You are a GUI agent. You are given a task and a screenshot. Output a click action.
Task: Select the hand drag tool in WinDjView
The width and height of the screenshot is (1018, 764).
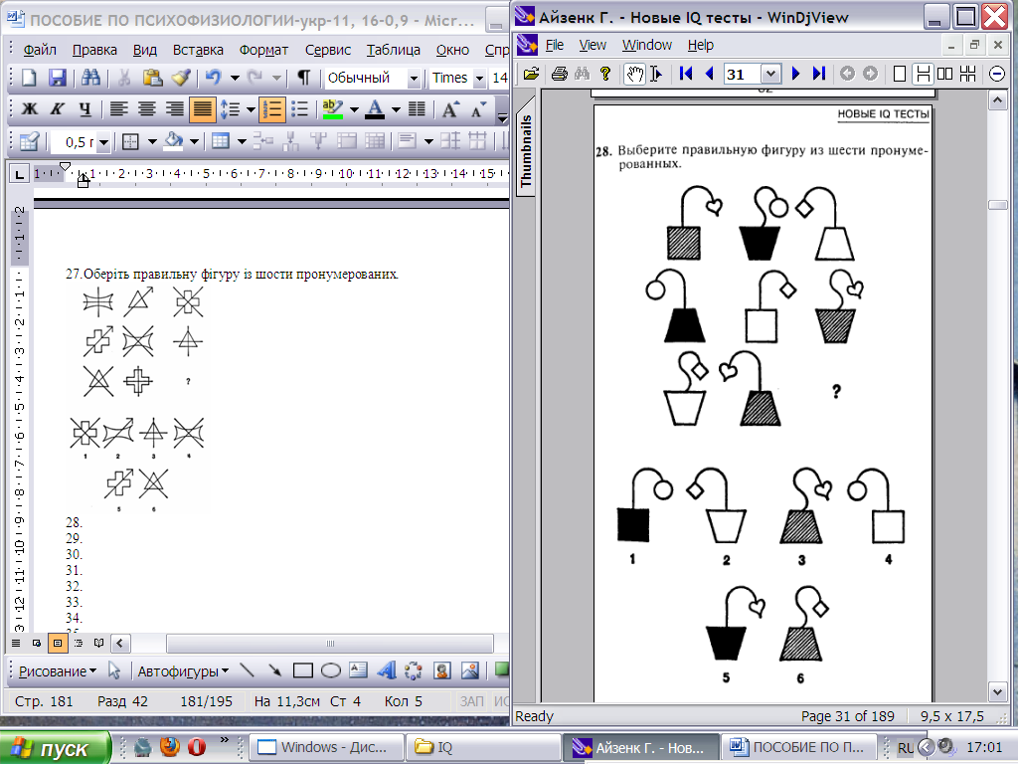[634, 74]
